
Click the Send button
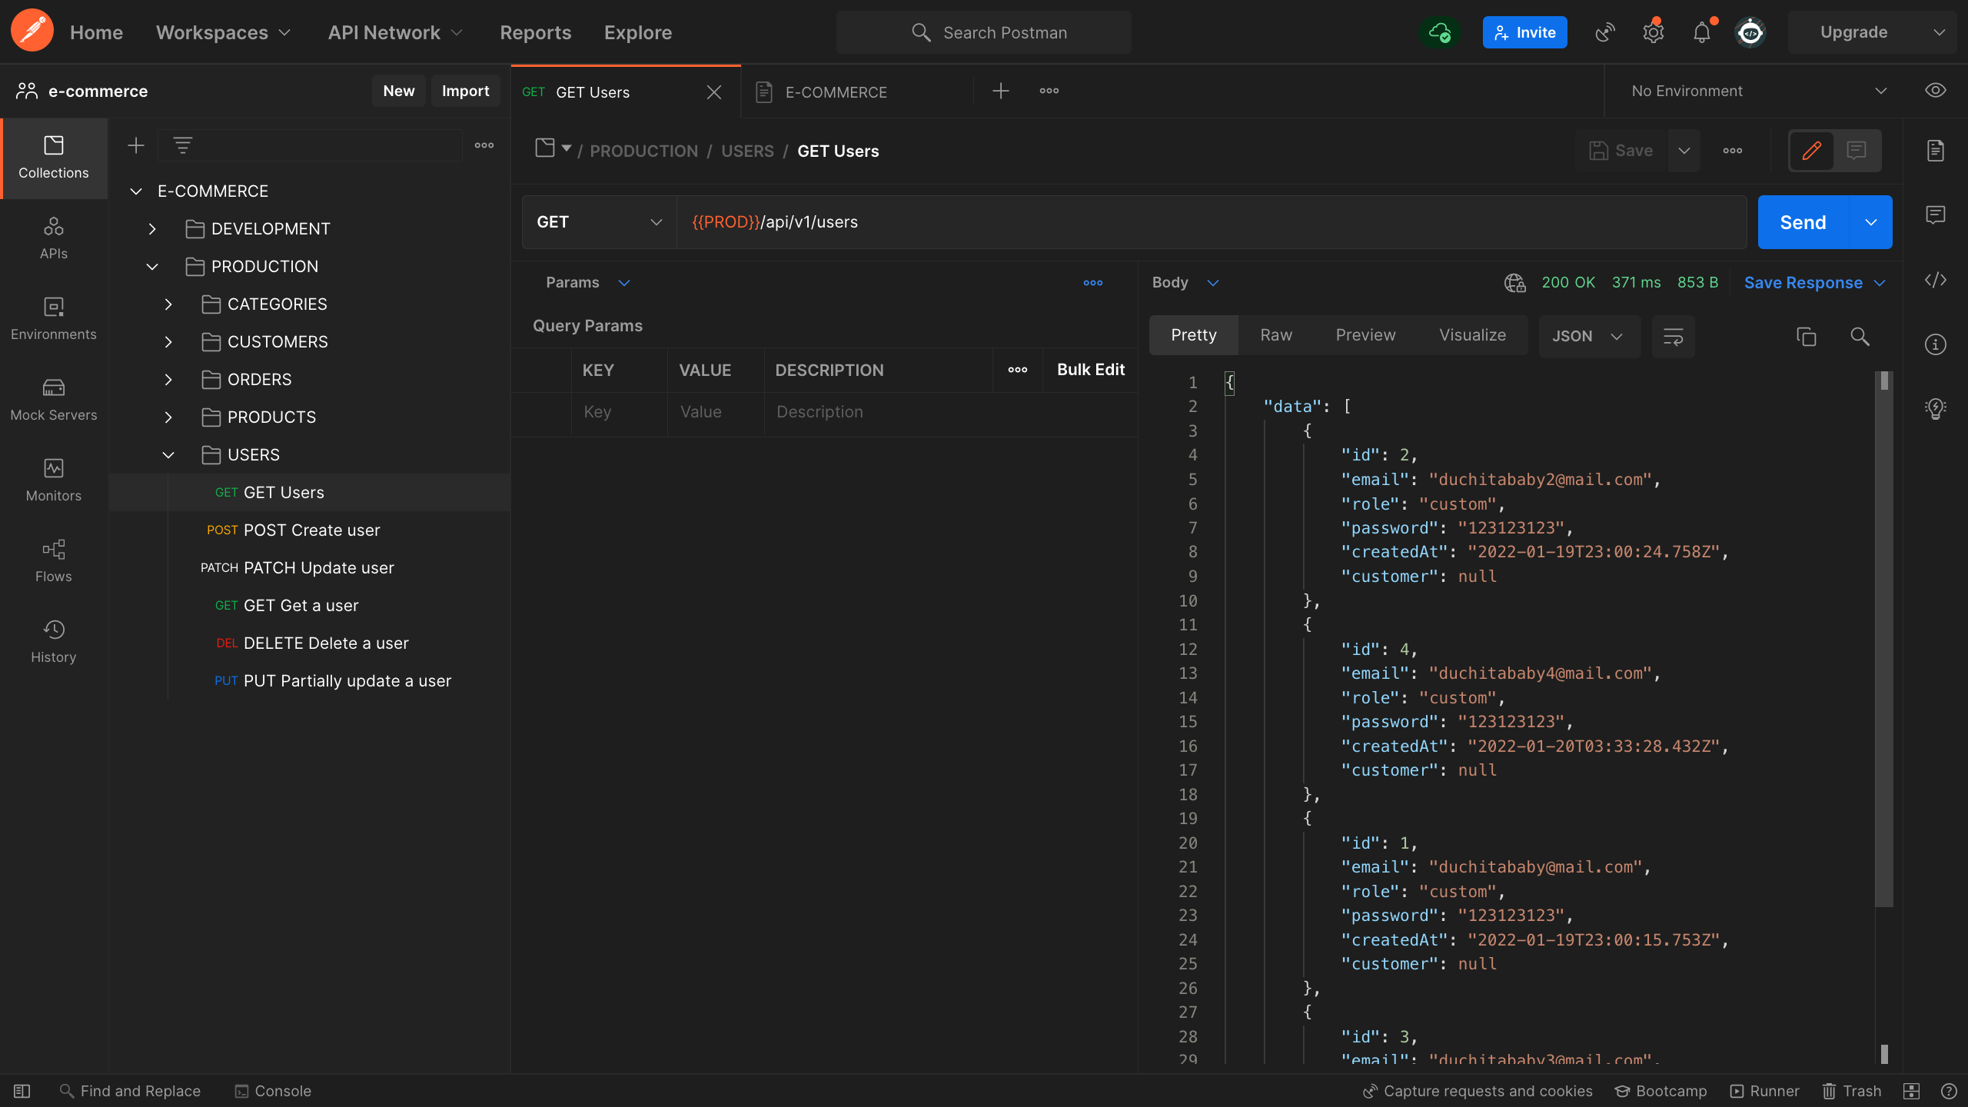click(1803, 222)
